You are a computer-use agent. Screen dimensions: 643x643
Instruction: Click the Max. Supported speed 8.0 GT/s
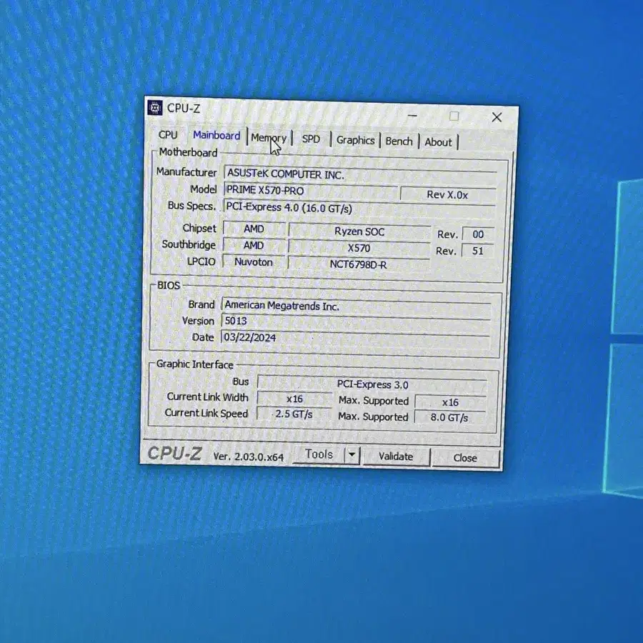click(x=449, y=417)
